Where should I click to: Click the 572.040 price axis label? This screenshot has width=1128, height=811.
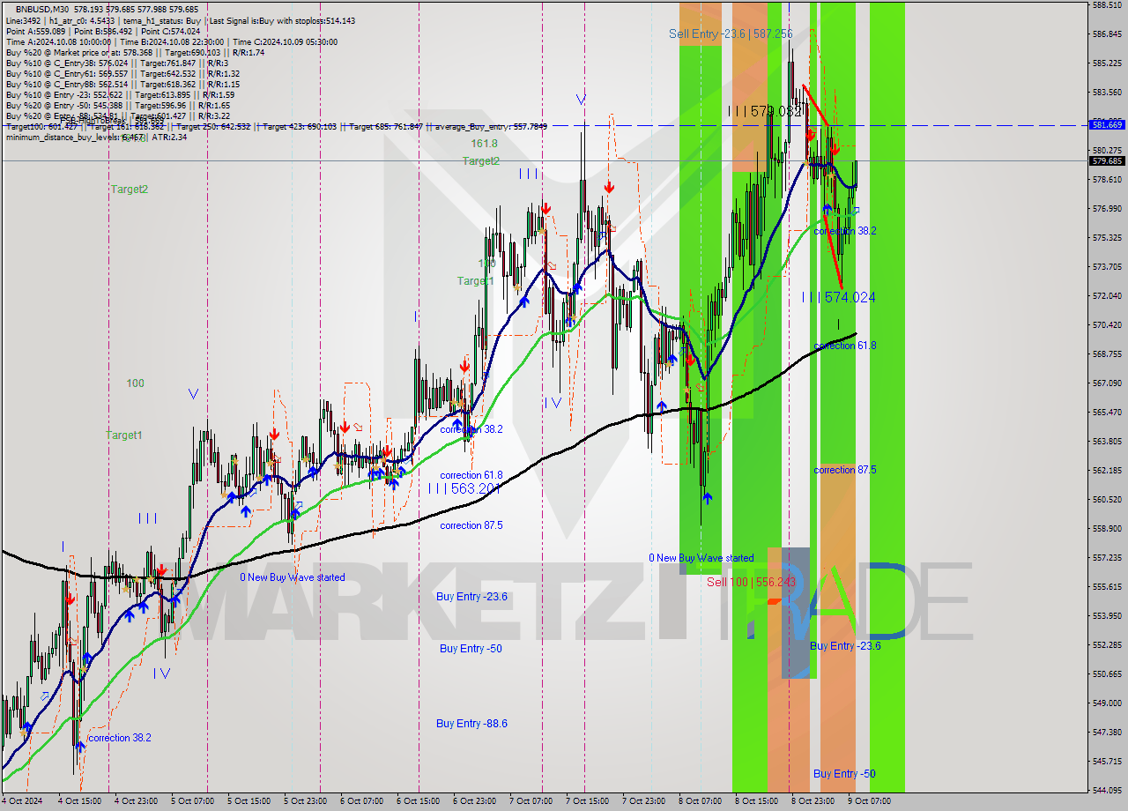tap(1108, 295)
